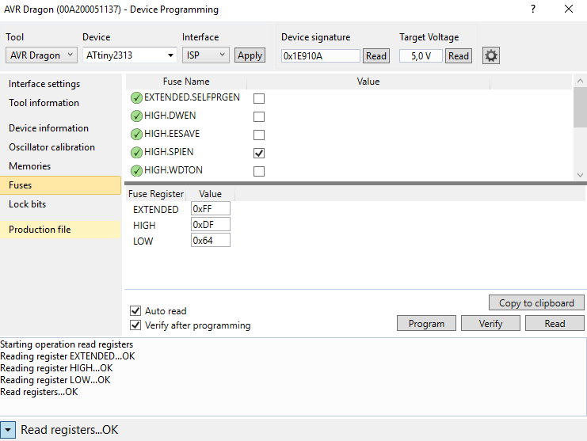Click the green check icon beside HIGH.WDTON
587x441 pixels.
pyautogui.click(x=136, y=170)
